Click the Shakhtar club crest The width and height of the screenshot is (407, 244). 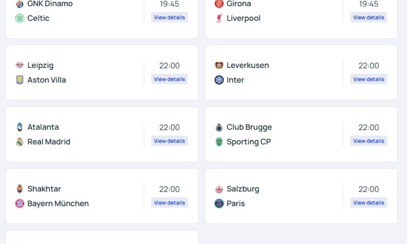click(20, 189)
